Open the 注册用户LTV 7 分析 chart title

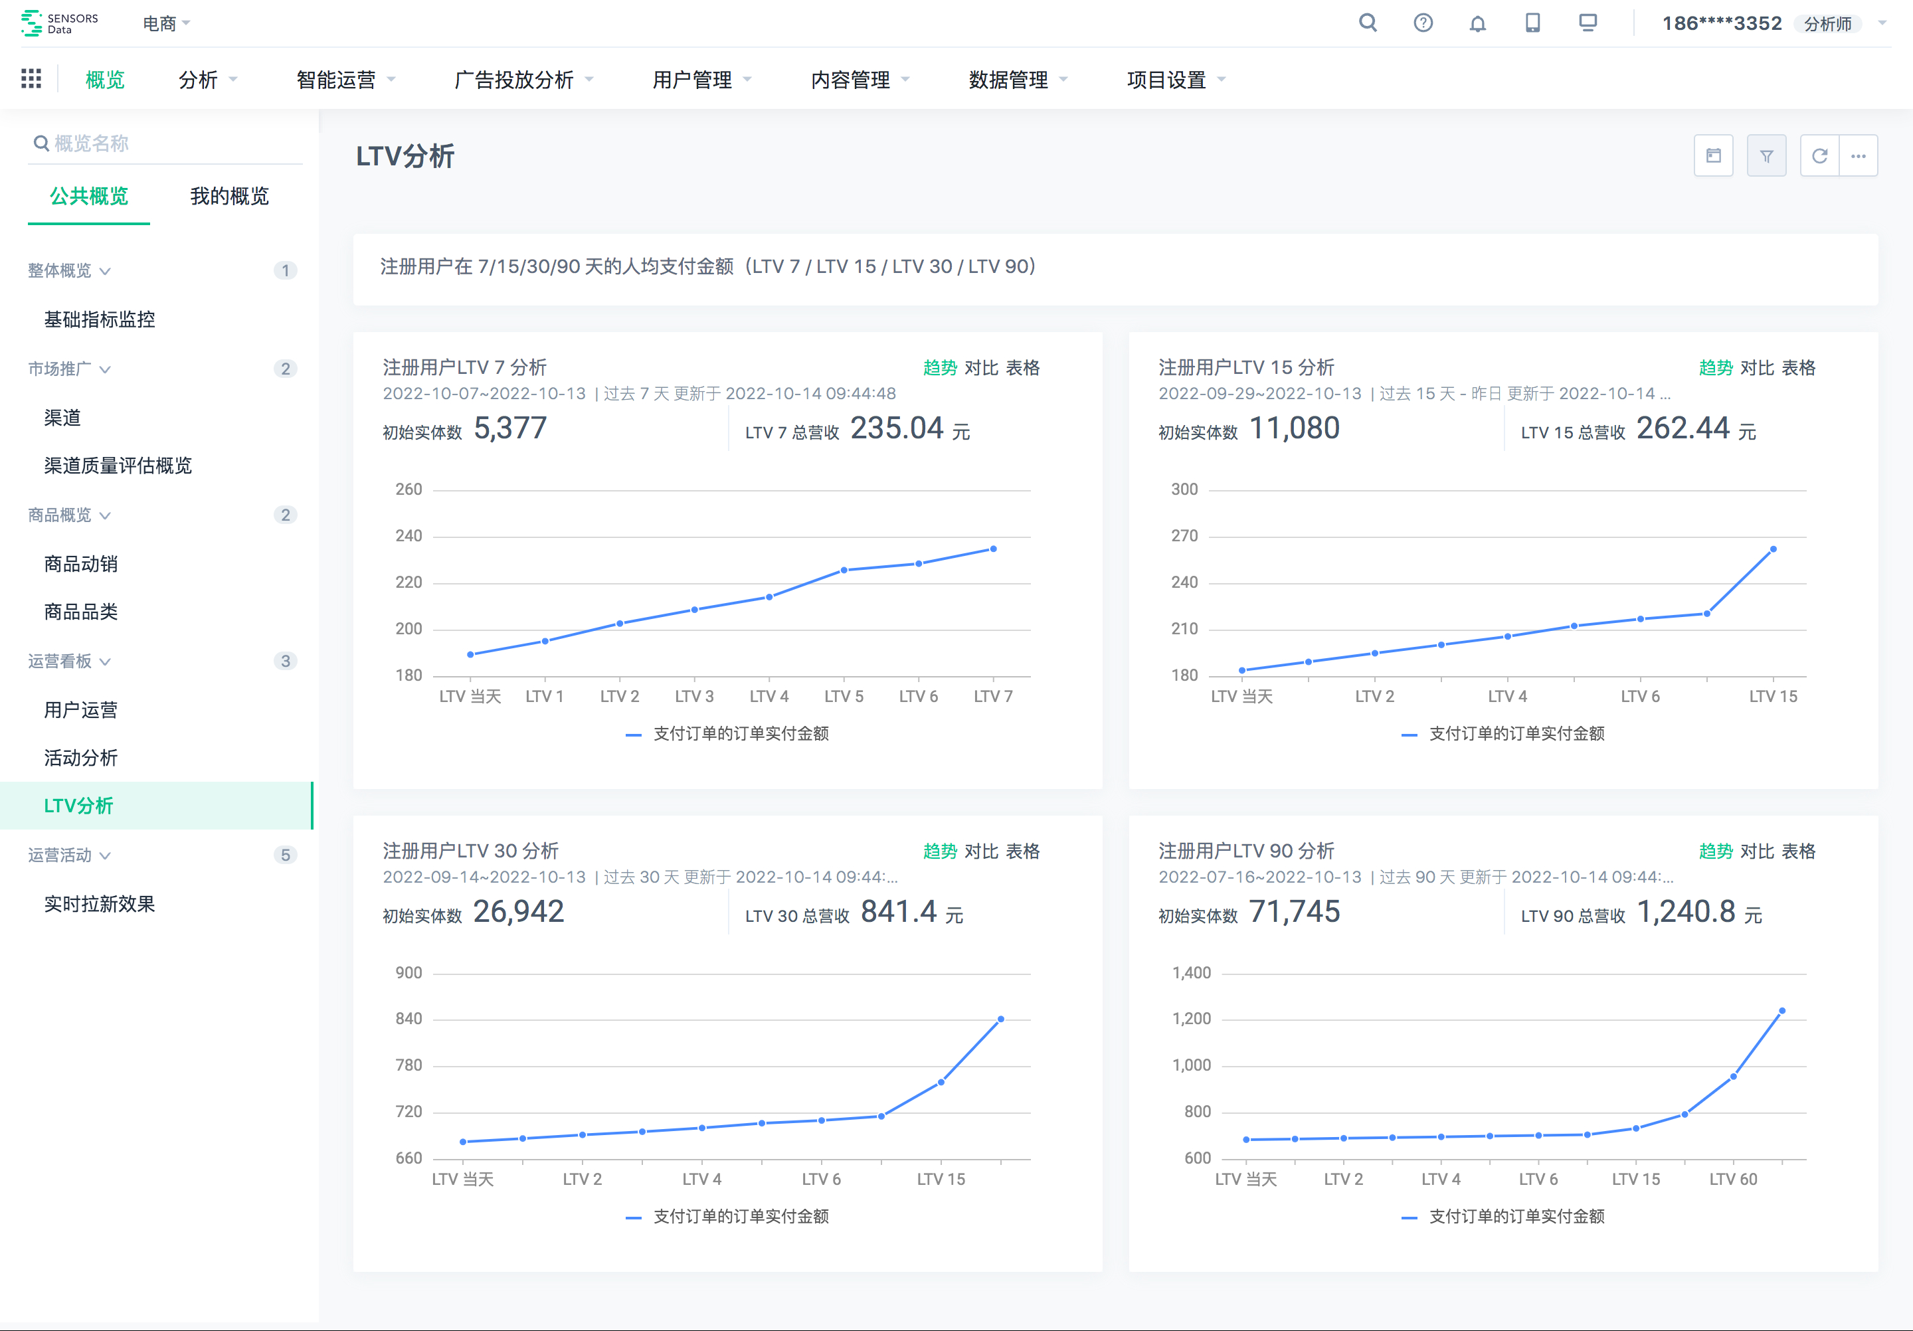click(x=465, y=367)
